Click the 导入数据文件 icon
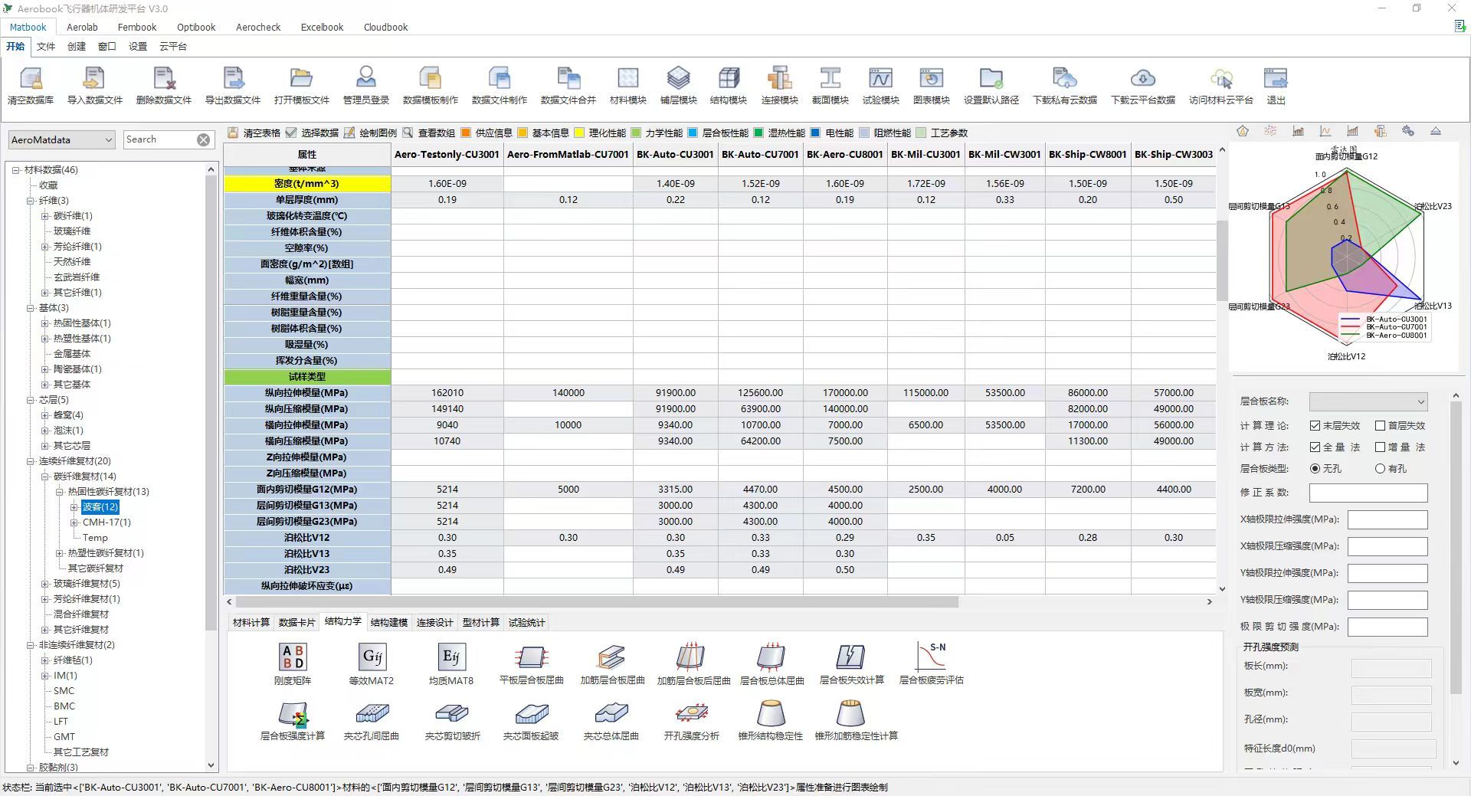Screen dimensions: 1471x796 pos(94,79)
